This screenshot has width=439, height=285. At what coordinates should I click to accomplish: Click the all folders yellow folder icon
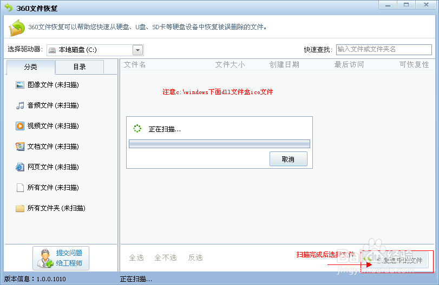20,208
